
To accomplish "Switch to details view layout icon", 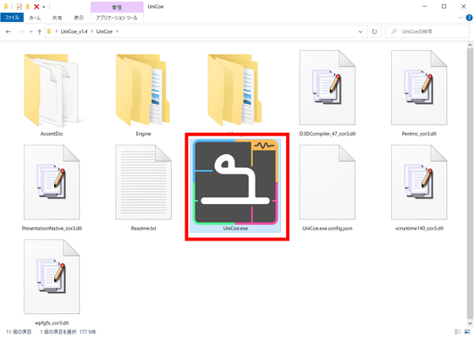I will [x=458, y=332].
